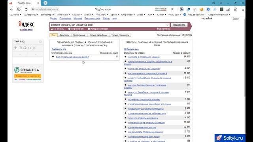Screen dimensions: 253x142
Task: Click the YWA panel copy icon
Action: [x=20, y=48]
